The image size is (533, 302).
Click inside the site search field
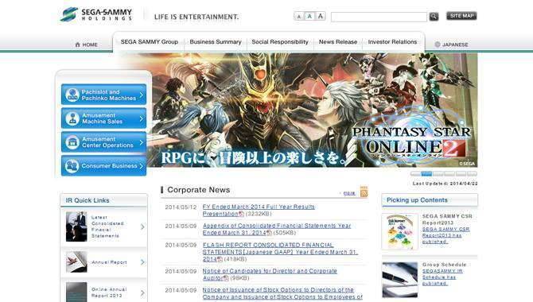click(379, 17)
